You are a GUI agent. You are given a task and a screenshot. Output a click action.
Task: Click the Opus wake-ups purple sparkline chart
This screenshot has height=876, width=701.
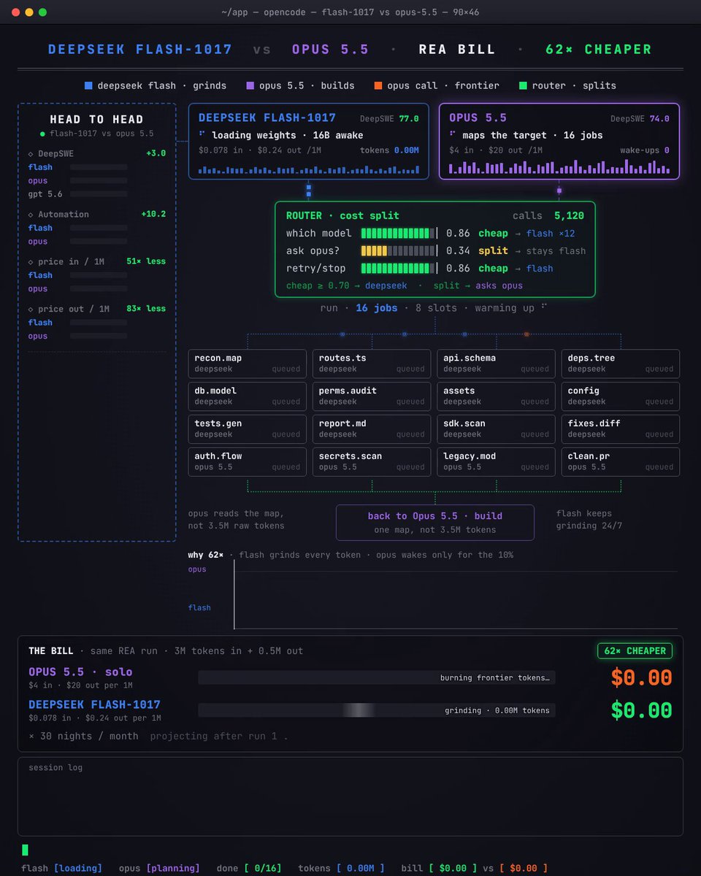(x=559, y=167)
